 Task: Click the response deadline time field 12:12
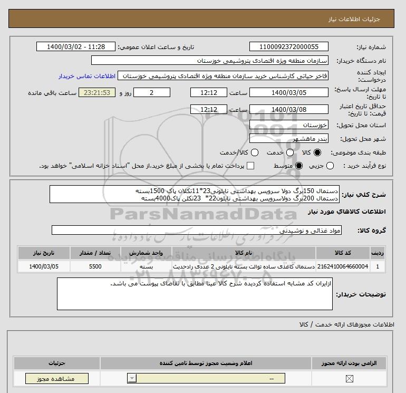coord(209,92)
